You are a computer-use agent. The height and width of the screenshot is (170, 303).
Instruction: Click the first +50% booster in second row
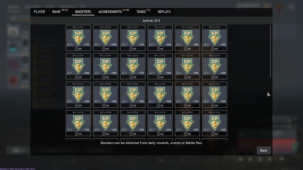(x=78, y=66)
